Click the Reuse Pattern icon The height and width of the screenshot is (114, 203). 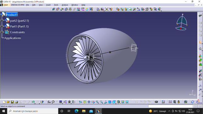click(x=91, y=9)
